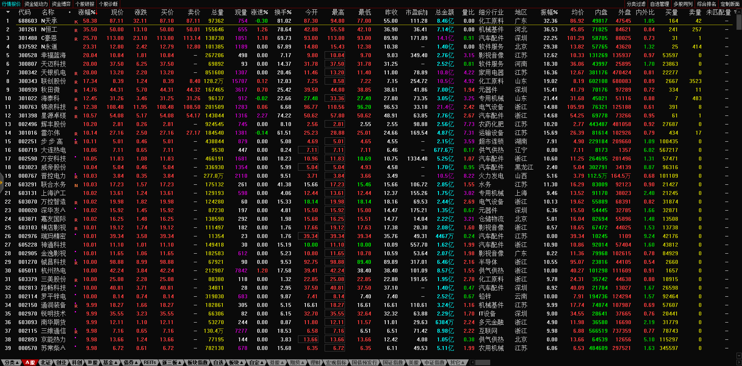Viewport: 742px width, 366px height.
Task: Open the 个股诊断 tab
Action: [108, 4]
